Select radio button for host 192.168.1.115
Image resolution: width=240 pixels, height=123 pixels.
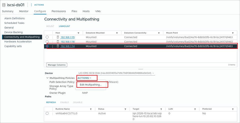tap(47, 37)
